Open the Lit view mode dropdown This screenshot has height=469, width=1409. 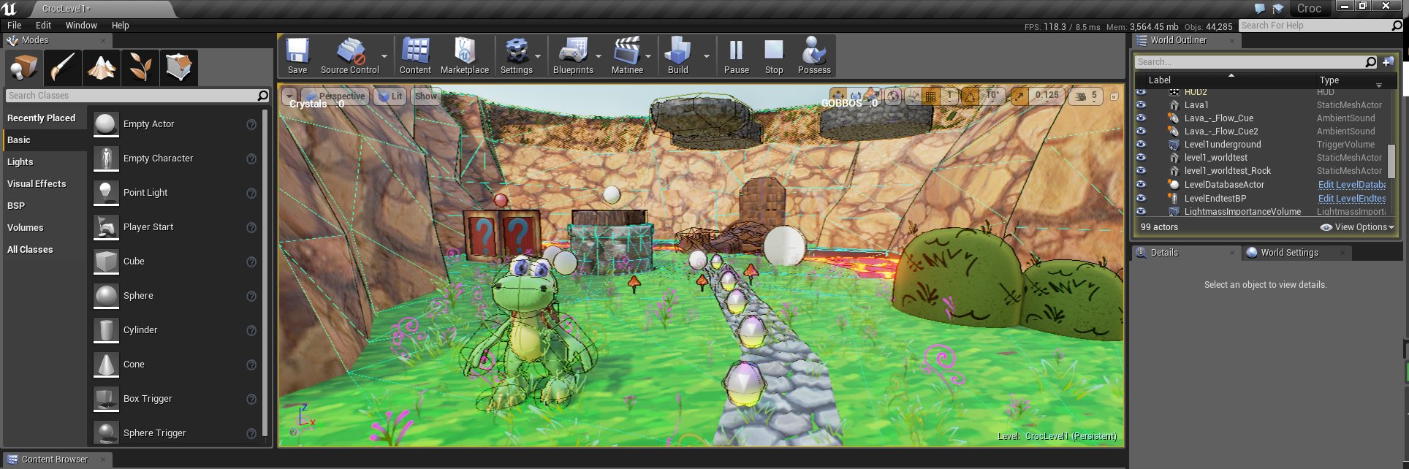pos(390,96)
